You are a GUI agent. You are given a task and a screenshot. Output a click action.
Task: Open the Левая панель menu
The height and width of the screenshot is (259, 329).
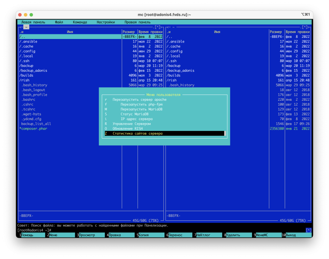33,22
